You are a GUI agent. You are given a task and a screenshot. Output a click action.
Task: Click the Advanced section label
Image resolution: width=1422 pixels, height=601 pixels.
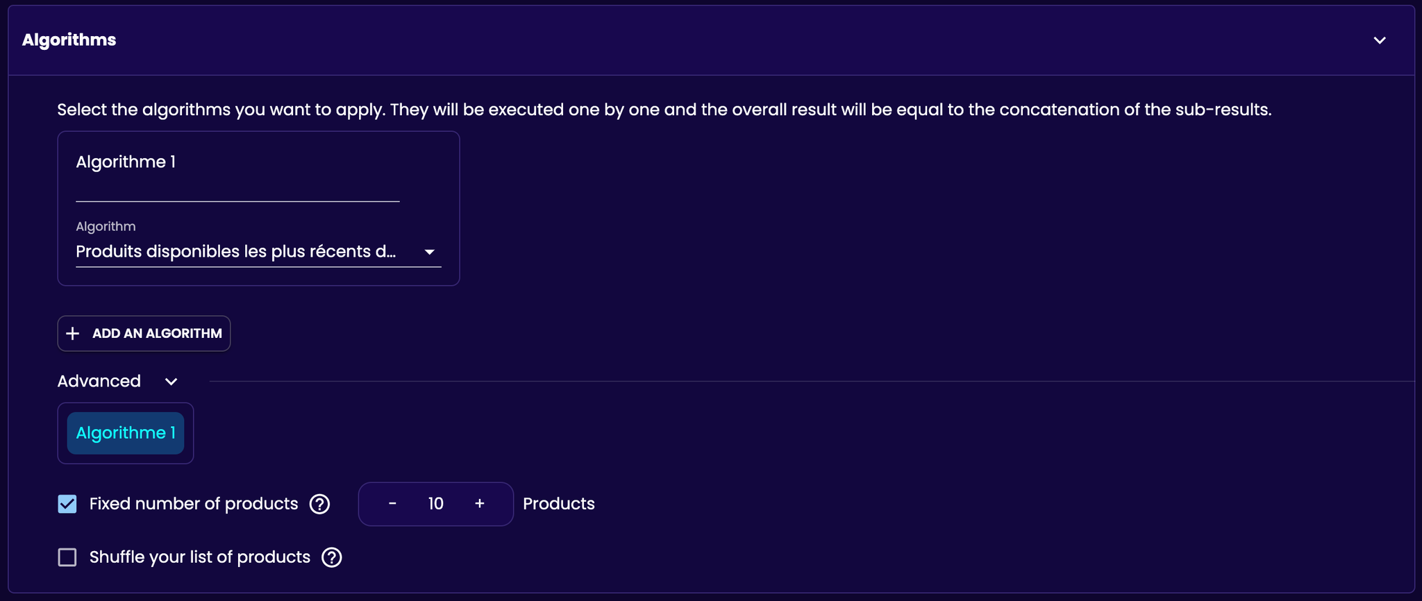click(99, 382)
